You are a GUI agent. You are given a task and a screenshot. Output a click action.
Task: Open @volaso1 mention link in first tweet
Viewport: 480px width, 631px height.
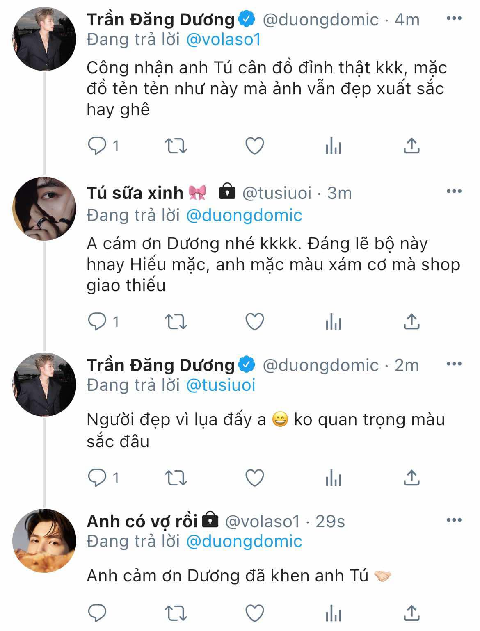tap(224, 40)
